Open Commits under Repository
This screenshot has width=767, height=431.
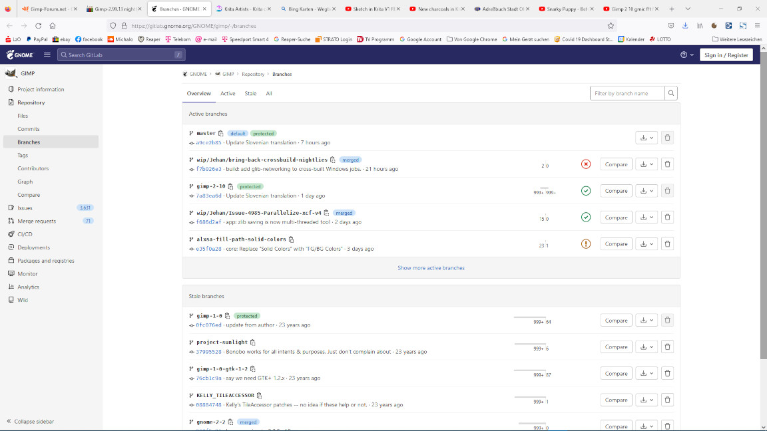click(x=51, y=129)
